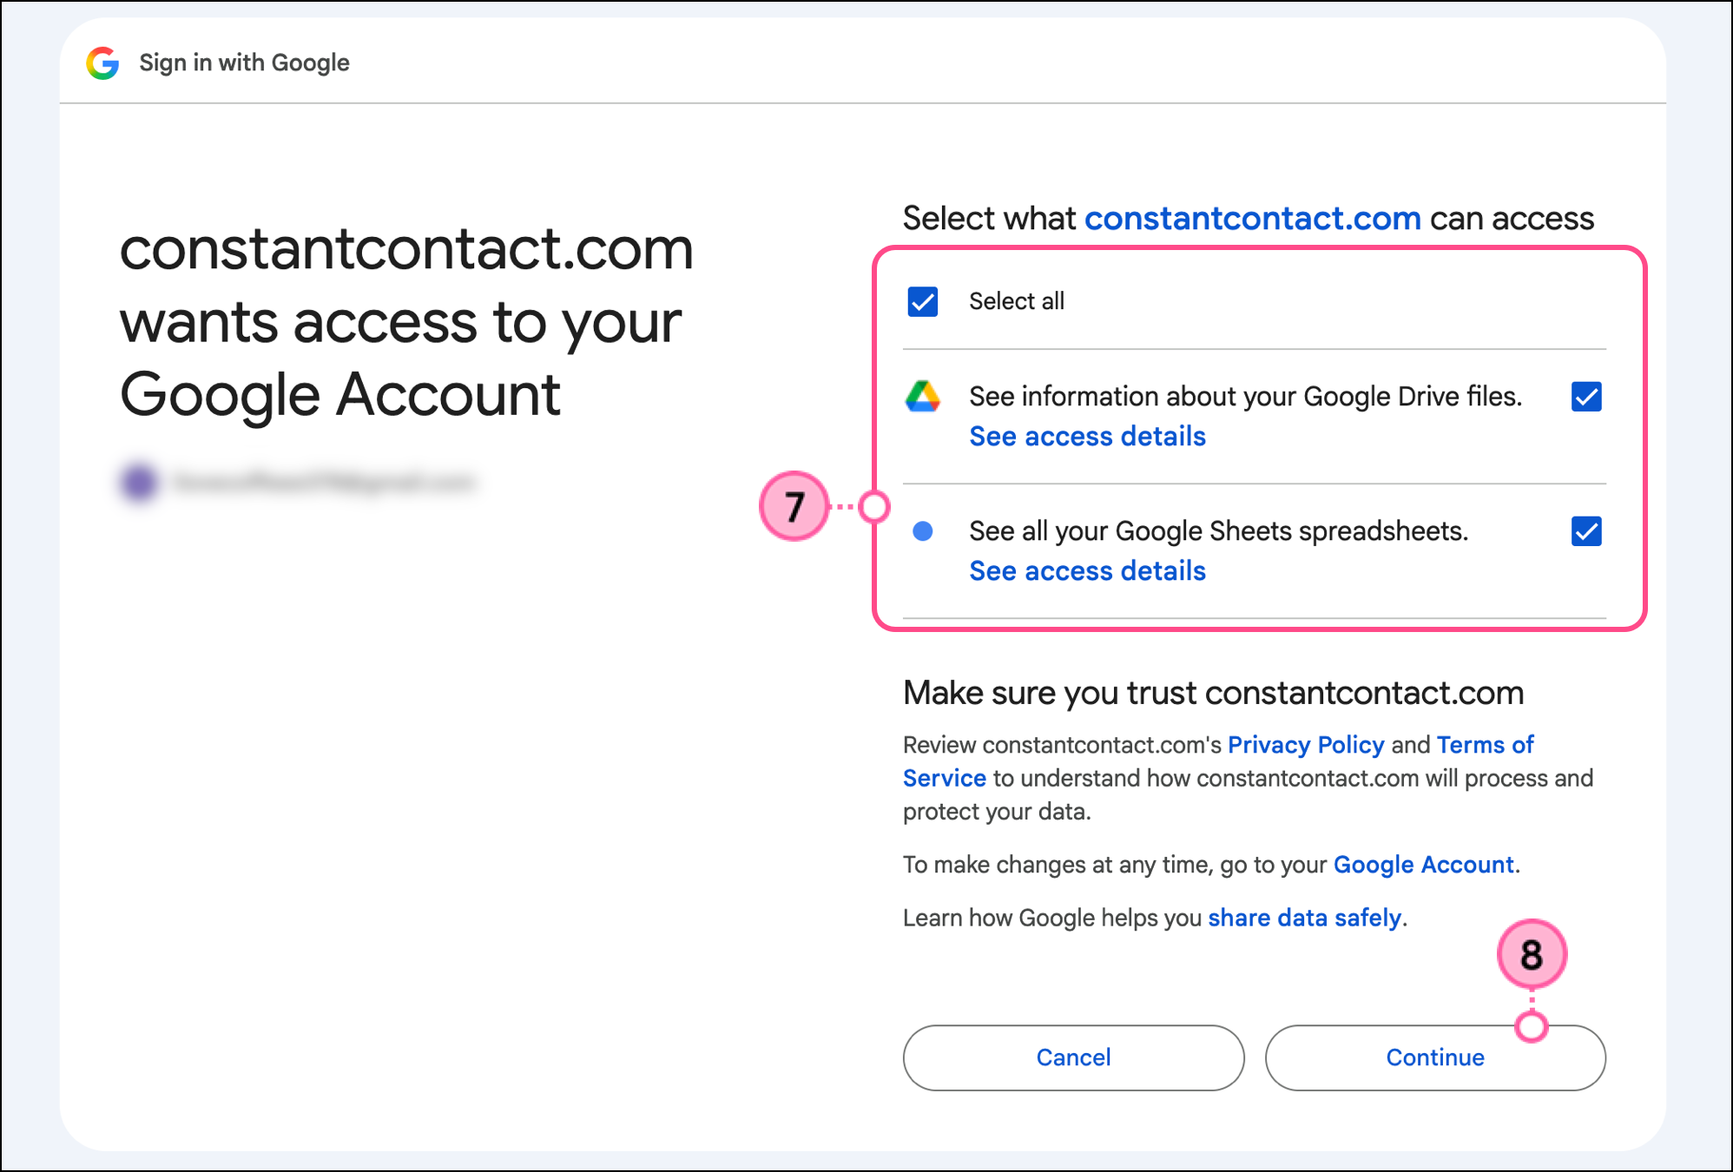Screen dimensions: 1733x1172
Task: Open the Google Account link
Action: 1423,865
